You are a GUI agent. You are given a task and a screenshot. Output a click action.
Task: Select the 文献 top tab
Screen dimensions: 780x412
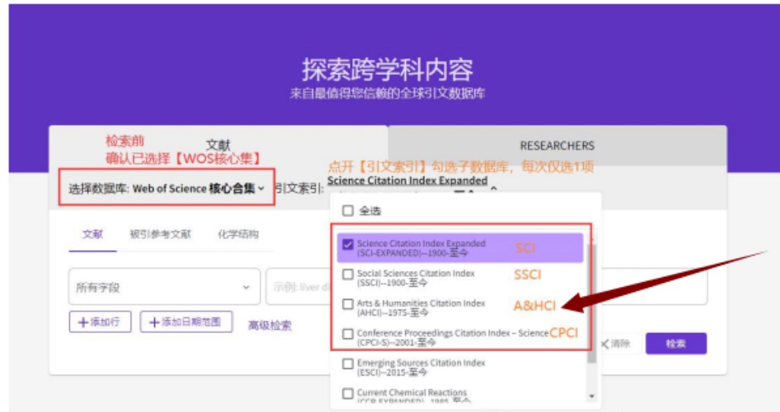pos(218,145)
